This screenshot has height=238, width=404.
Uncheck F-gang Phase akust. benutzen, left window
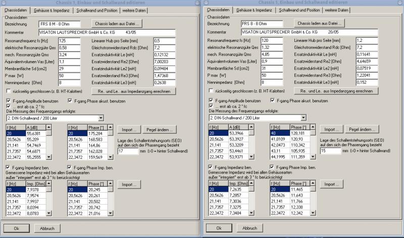[70, 101]
